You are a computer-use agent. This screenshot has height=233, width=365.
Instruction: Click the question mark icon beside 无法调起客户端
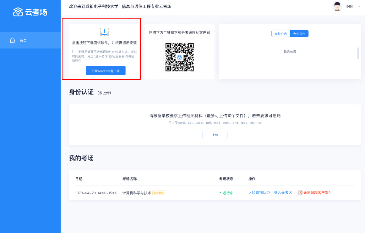[300, 193]
